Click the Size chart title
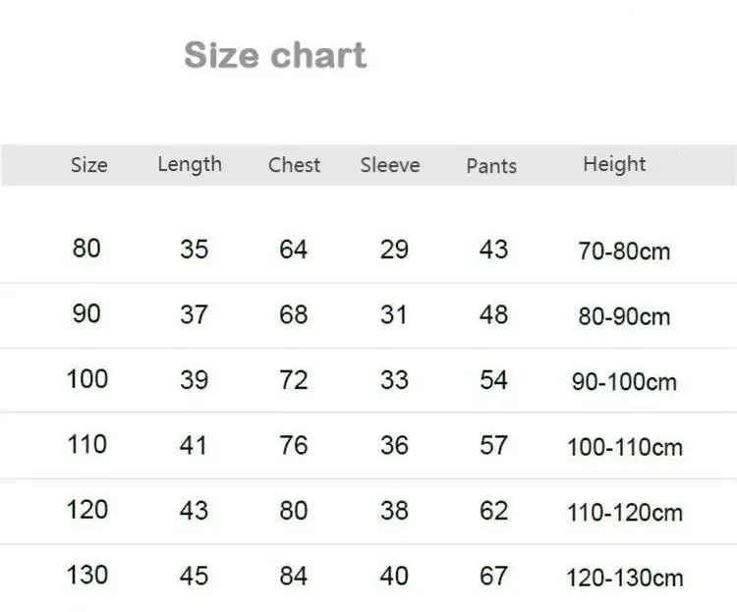 click(274, 55)
